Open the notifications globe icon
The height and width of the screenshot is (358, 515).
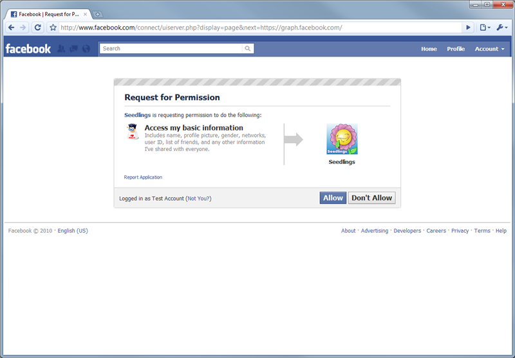[86, 48]
